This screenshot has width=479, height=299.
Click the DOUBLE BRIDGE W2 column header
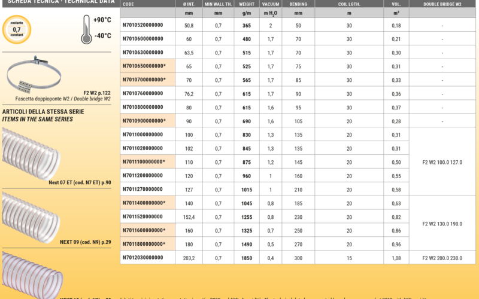point(442,4)
